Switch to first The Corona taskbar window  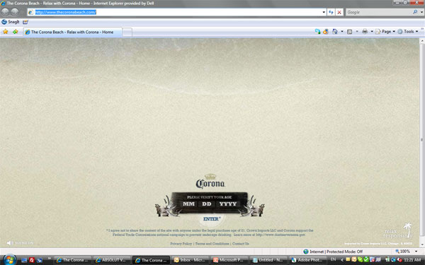(x=73, y=260)
